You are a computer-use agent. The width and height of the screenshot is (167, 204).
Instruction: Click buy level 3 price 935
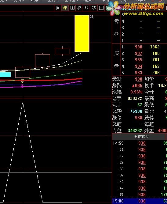point(139,60)
